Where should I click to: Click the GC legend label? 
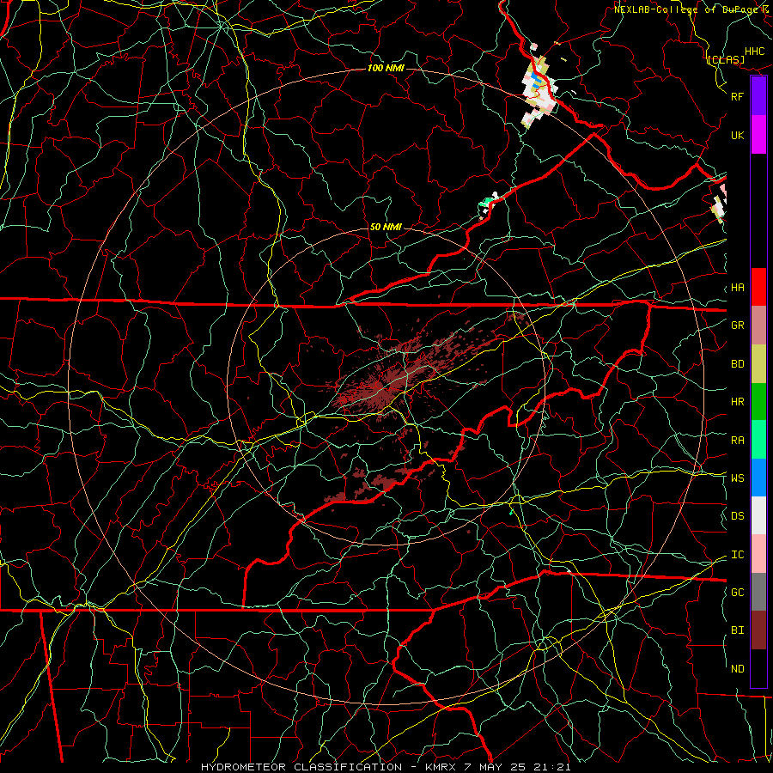coord(737,593)
